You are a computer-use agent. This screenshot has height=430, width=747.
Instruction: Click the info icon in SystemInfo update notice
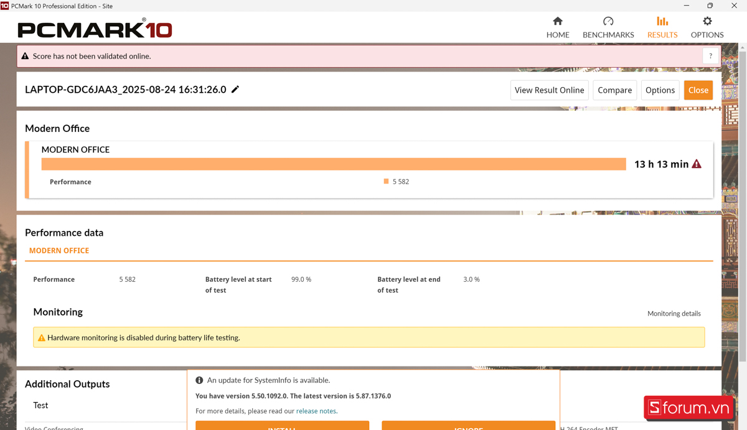pos(199,380)
